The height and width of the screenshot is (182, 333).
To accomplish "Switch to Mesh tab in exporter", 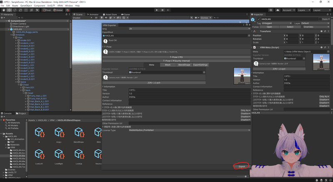I will [x=168, y=65].
